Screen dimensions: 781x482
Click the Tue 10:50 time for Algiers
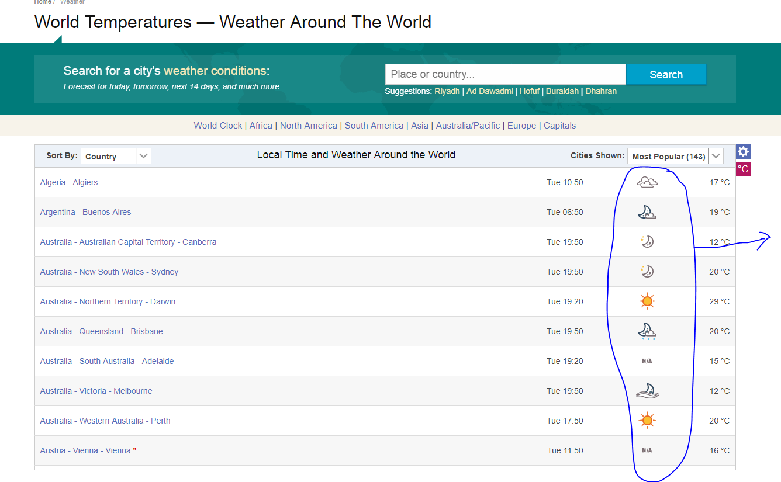click(x=565, y=182)
